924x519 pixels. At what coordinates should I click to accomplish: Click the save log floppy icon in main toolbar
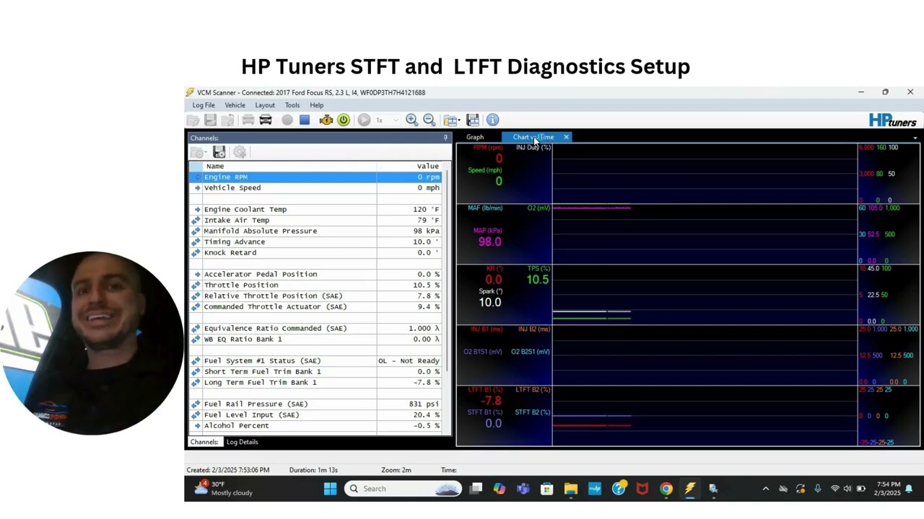[210, 120]
